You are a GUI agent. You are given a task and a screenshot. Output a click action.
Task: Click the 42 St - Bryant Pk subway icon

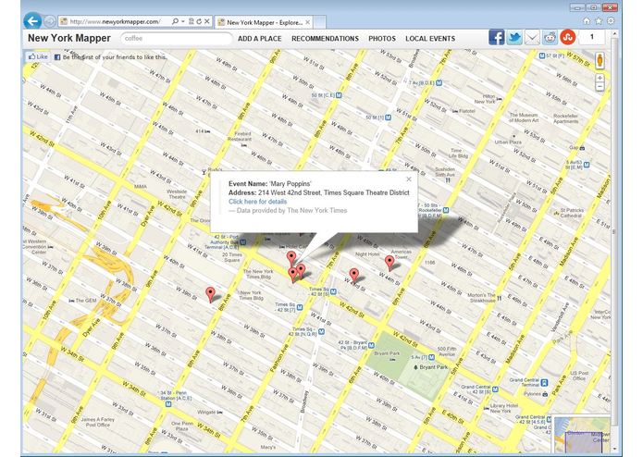pyautogui.click(x=371, y=345)
